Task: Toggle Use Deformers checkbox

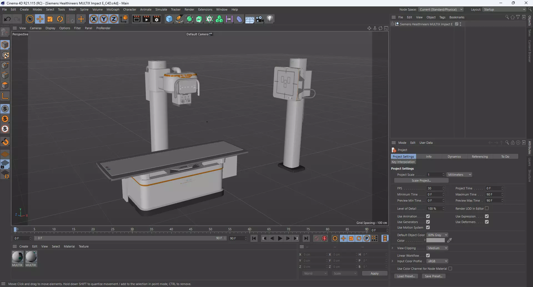Action: (487, 222)
